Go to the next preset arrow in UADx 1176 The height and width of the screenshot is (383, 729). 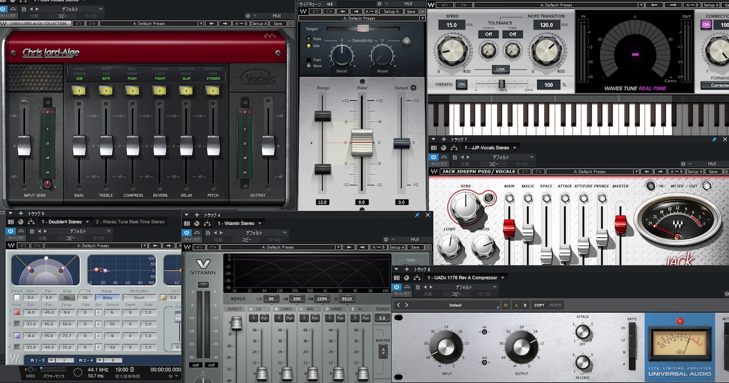[406, 305]
